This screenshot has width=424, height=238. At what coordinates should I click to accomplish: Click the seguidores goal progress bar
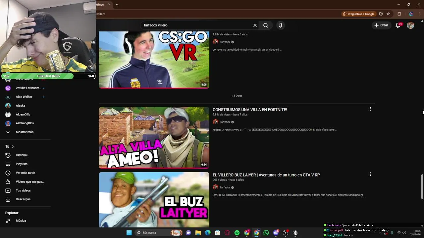tap(48, 76)
